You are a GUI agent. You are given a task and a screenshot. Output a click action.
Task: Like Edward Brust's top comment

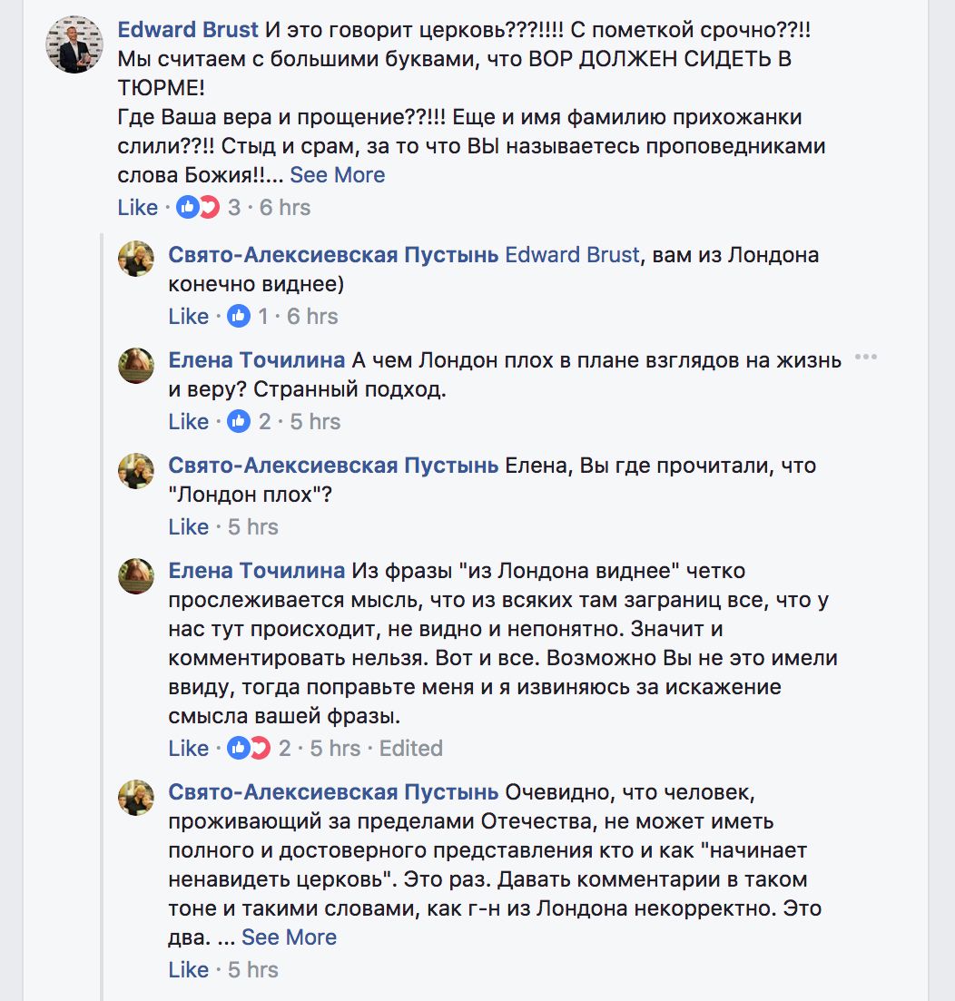pyautogui.click(x=137, y=208)
